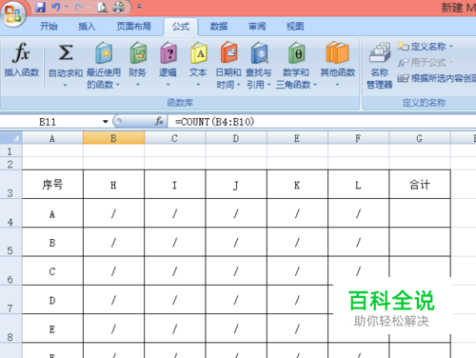Viewport: 476px width, 358px height.
Task: Click the slash in cell B7
Action: (113, 300)
